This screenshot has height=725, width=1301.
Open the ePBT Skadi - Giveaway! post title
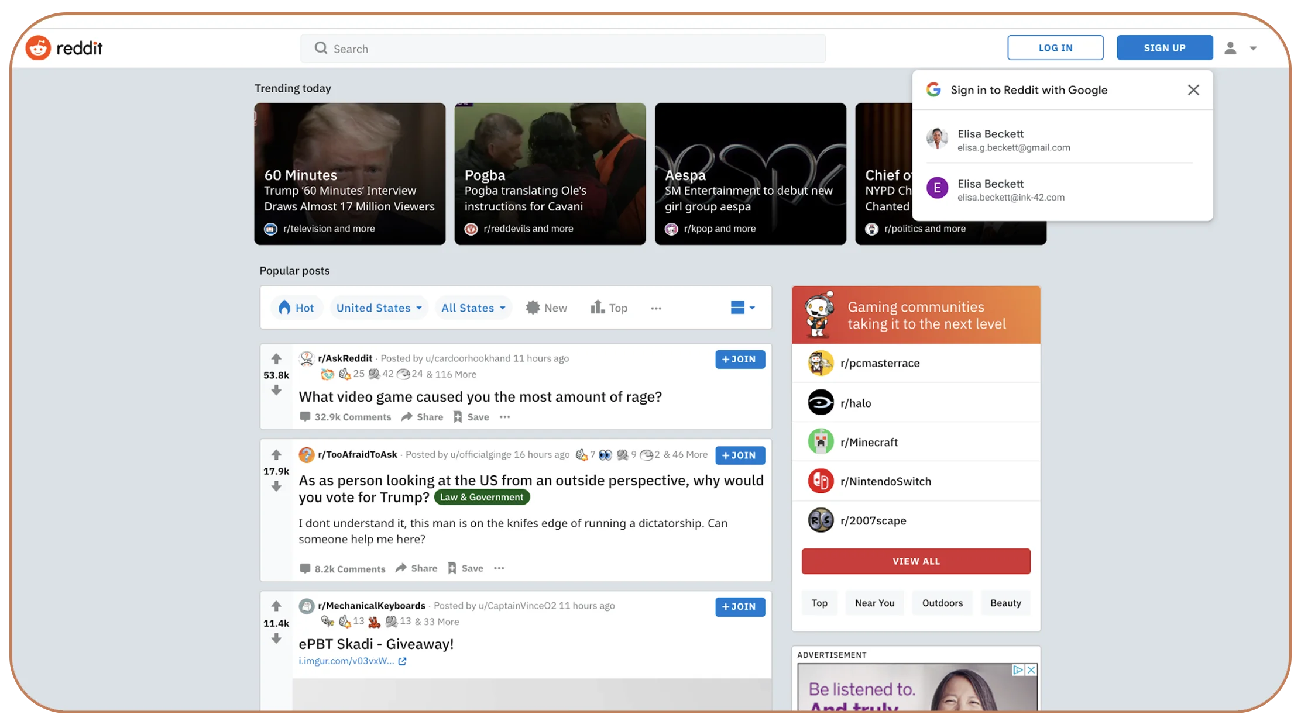[x=376, y=644]
